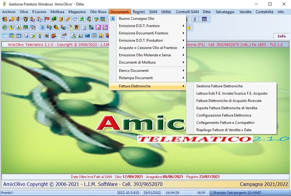Click the hand holding yellow boxes icon

(x=12, y=19)
